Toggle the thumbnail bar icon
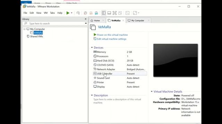 (x=109, y=13)
